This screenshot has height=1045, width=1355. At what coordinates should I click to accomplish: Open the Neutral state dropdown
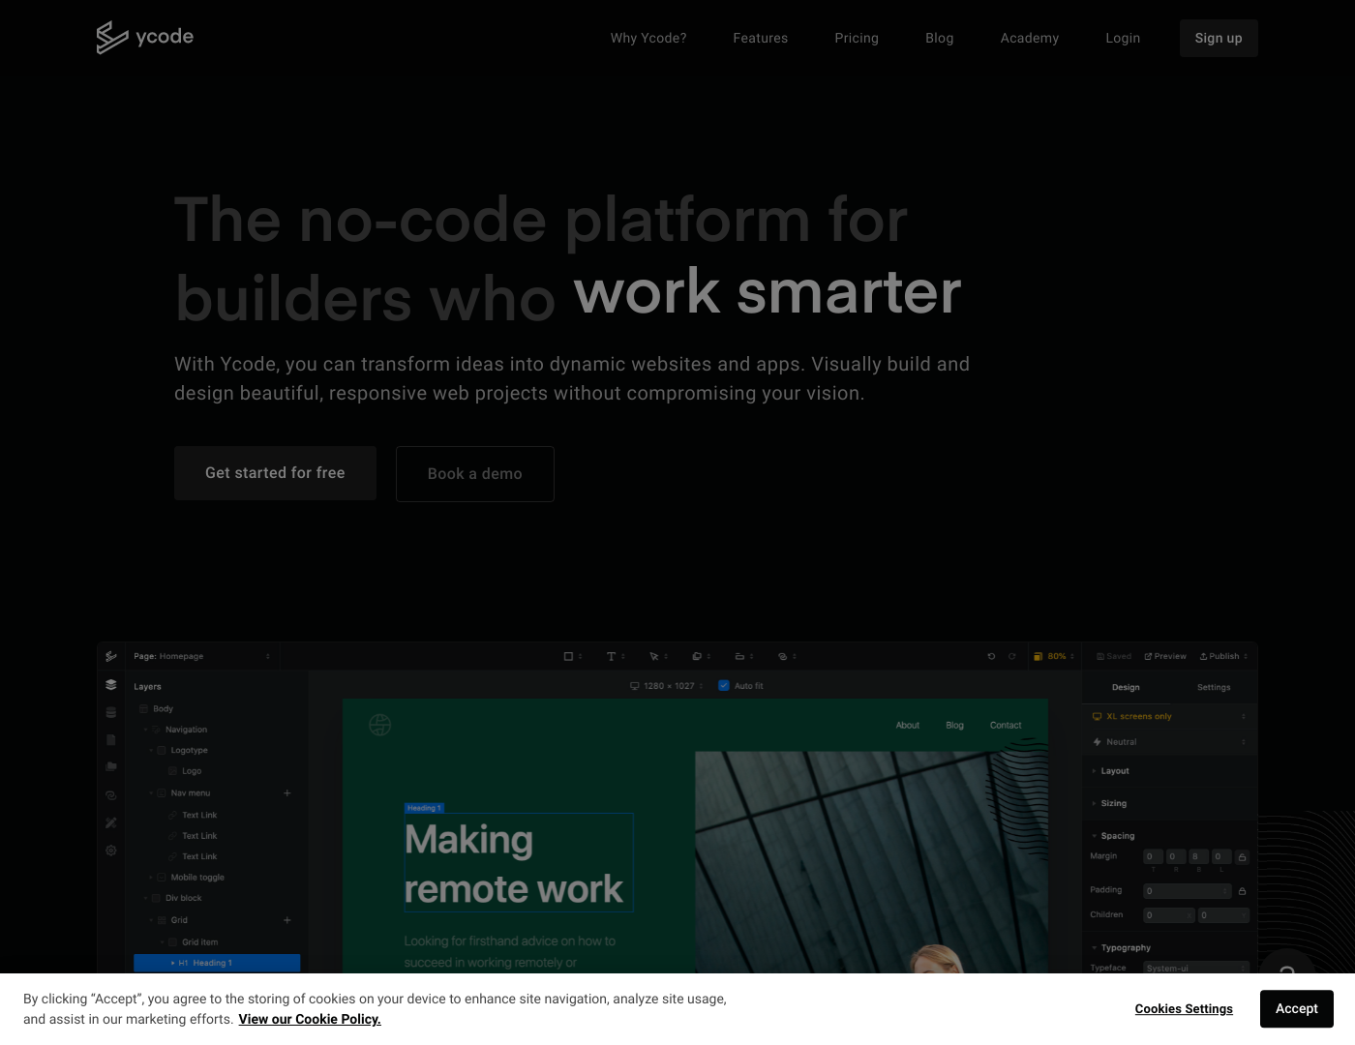coord(1169,742)
